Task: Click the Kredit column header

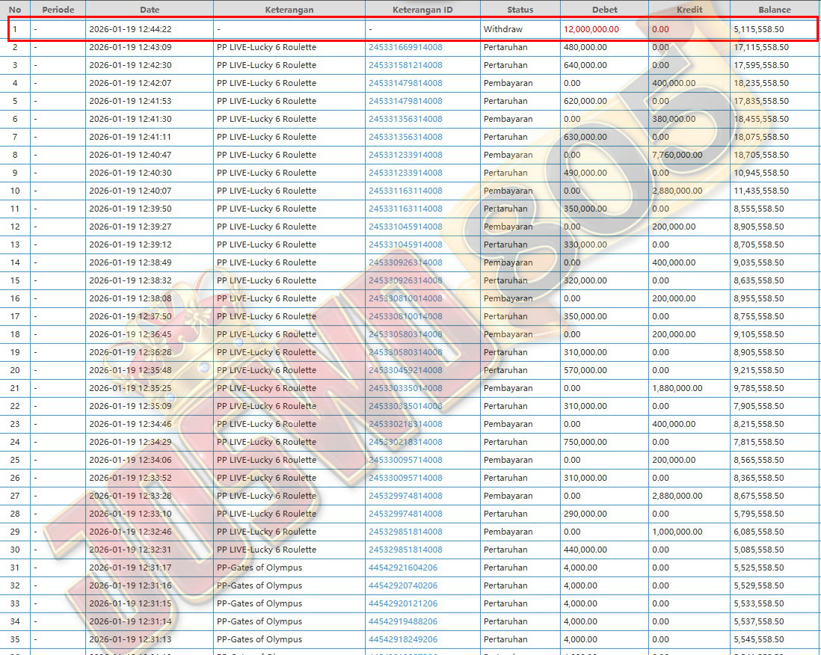Action: pyautogui.click(x=689, y=10)
